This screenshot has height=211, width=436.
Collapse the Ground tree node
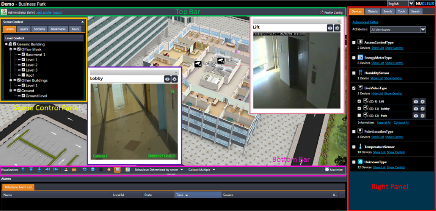[11, 90]
